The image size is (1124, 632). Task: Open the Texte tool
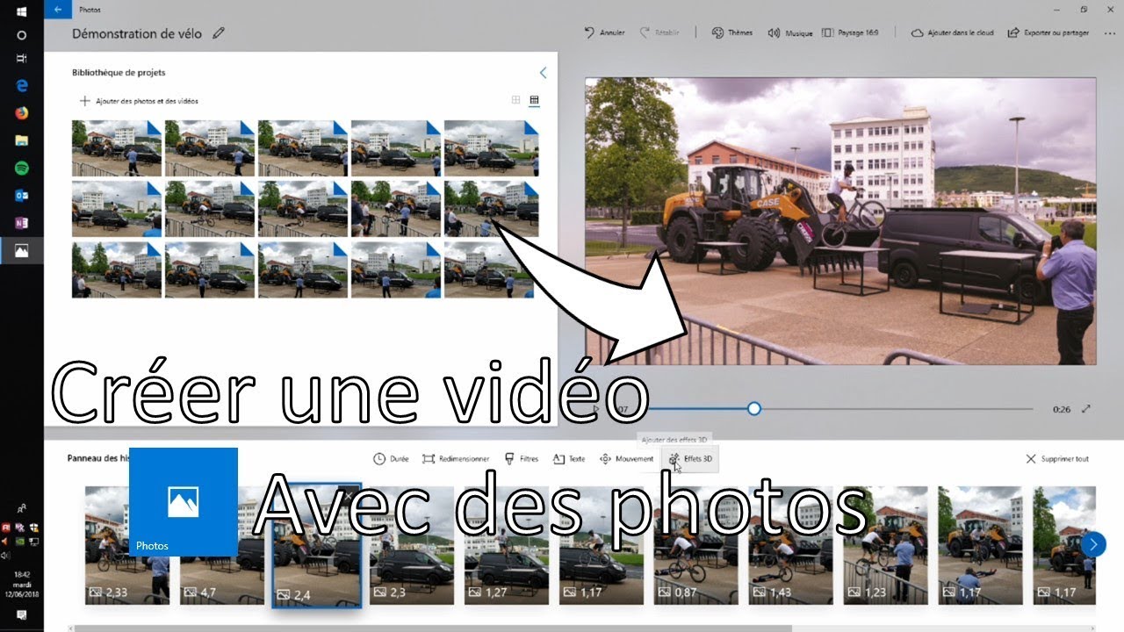569,458
